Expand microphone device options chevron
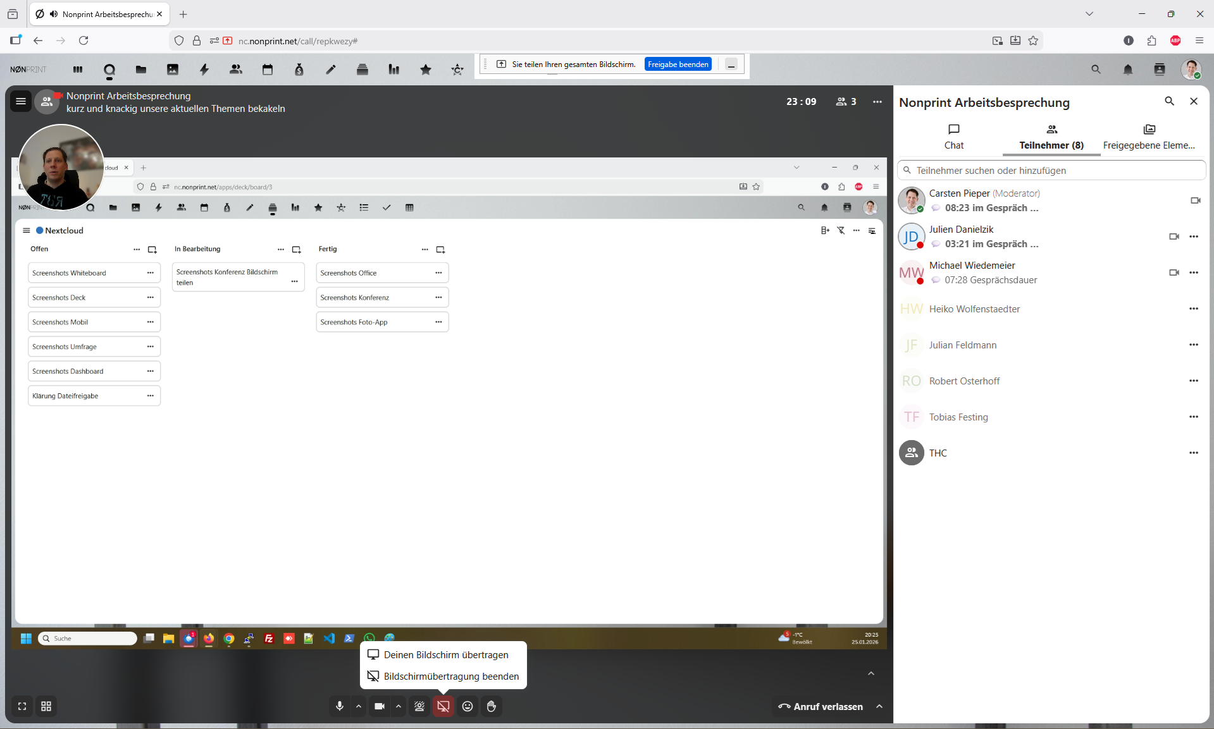The image size is (1214, 729). pyautogui.click(x=359, y=706)
